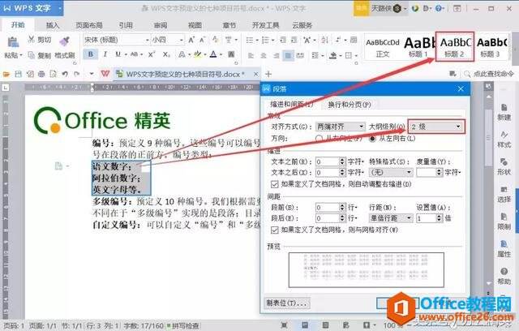The image size is (519, 331).
Task: Toggle 自动调整右缩进(D) checkbox
Action: [275, 184]
